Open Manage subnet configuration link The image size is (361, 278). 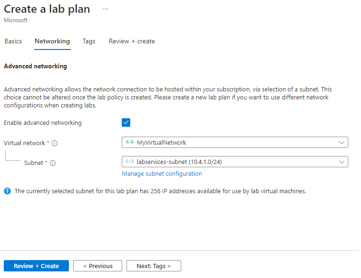[162, 173]
